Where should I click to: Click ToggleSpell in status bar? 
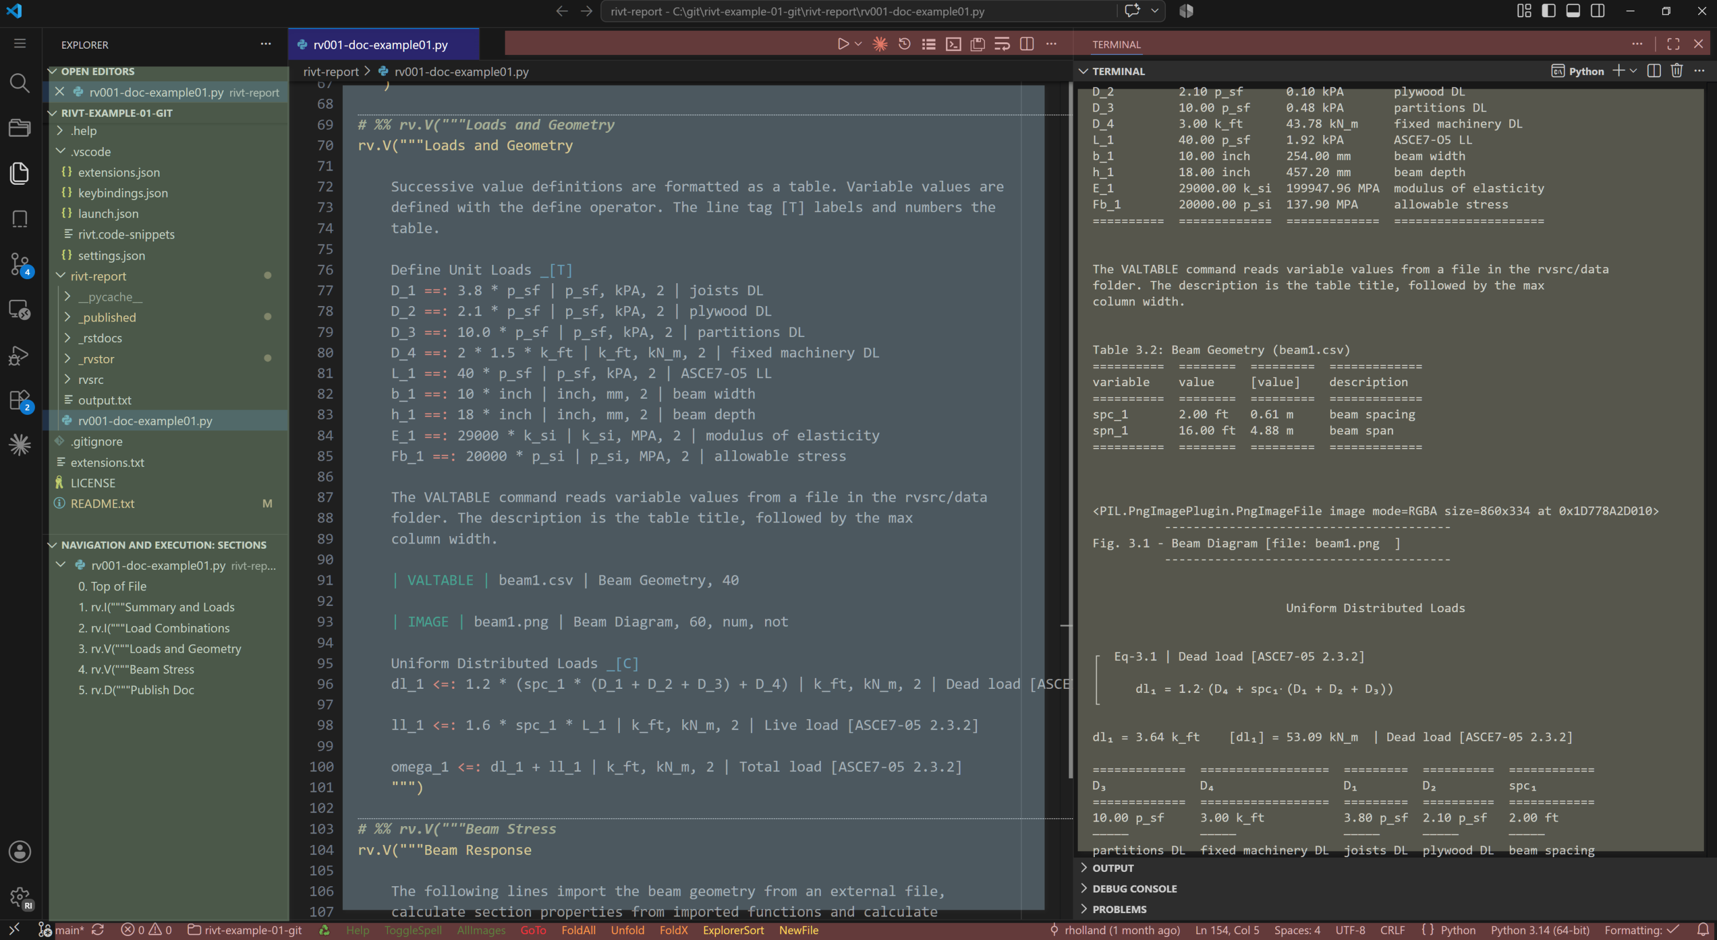(x=413, y=931)
